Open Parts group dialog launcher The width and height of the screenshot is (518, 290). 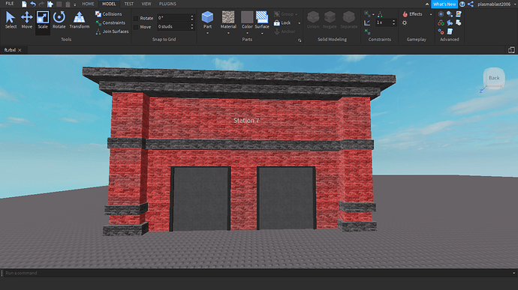(x=300, y=40)
